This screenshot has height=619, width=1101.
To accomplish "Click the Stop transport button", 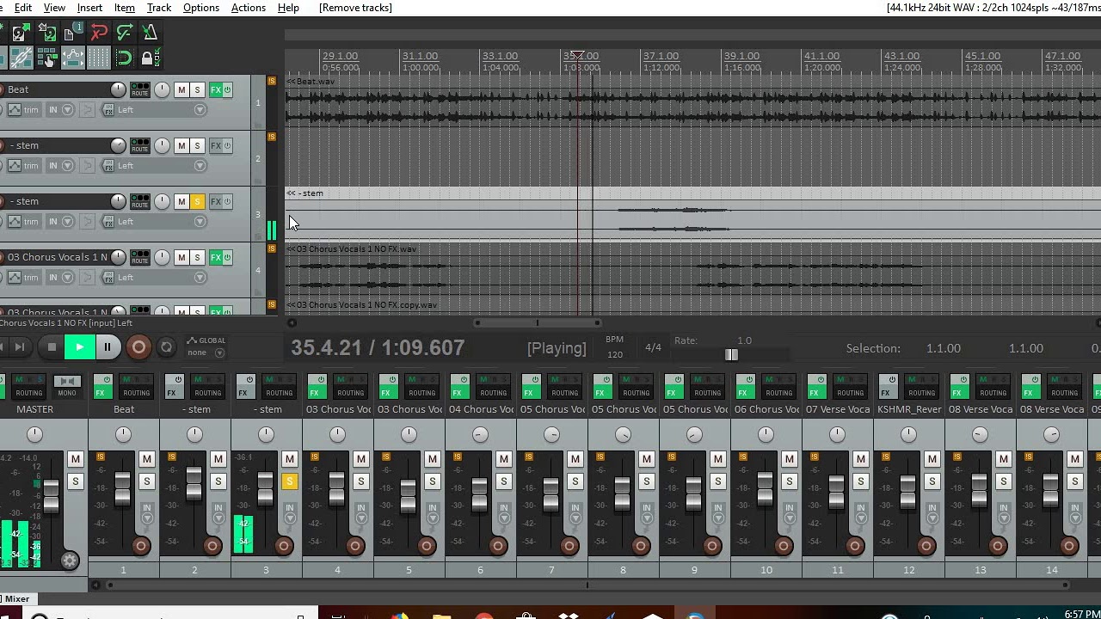I will click(x=52, y=347).
